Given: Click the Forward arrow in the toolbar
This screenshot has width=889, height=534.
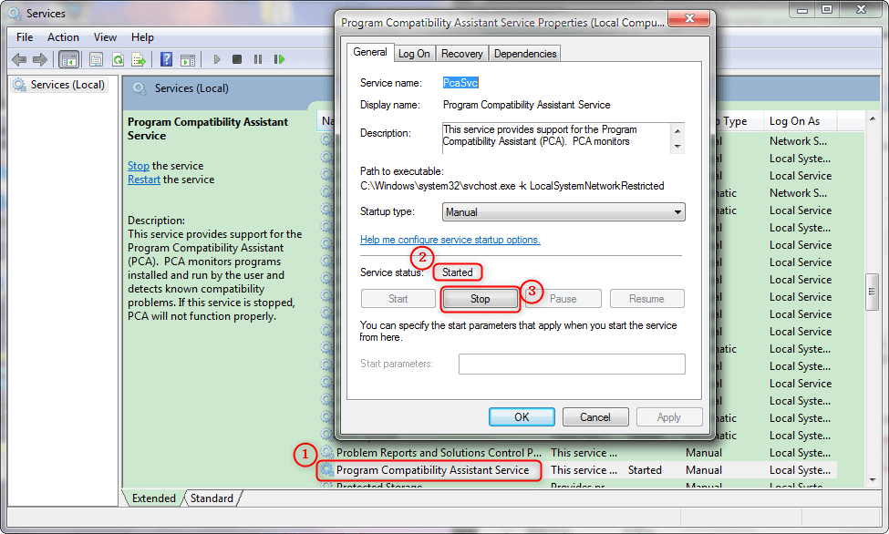Looking at the screenshot, I should tap(40, 60).
